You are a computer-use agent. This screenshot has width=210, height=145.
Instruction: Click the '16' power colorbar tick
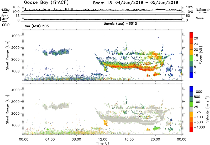click(x=196, y=55)
